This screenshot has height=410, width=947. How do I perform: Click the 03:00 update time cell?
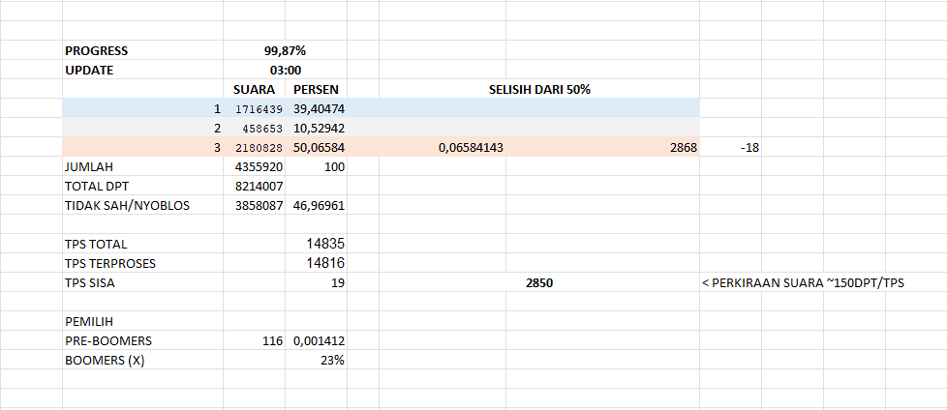286,71
